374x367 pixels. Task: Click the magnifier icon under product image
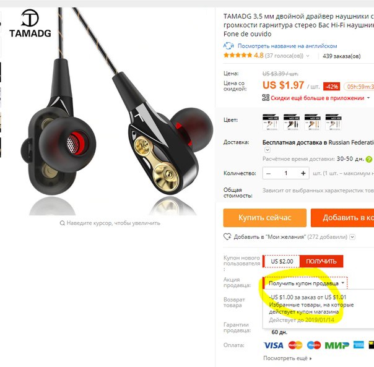[63, 223]
